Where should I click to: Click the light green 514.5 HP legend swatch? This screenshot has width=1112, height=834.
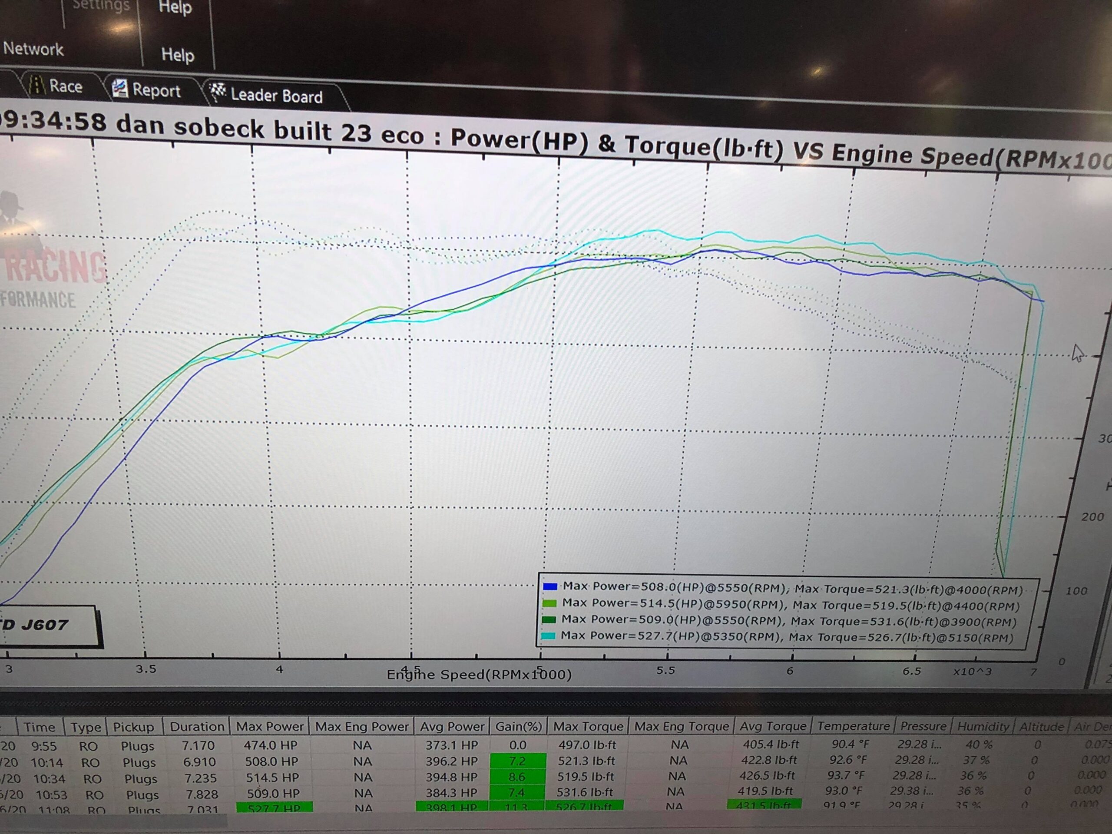(550, 603)
